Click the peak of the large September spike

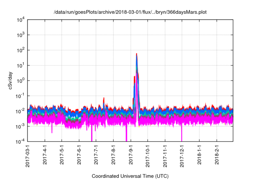pos(137,54)
